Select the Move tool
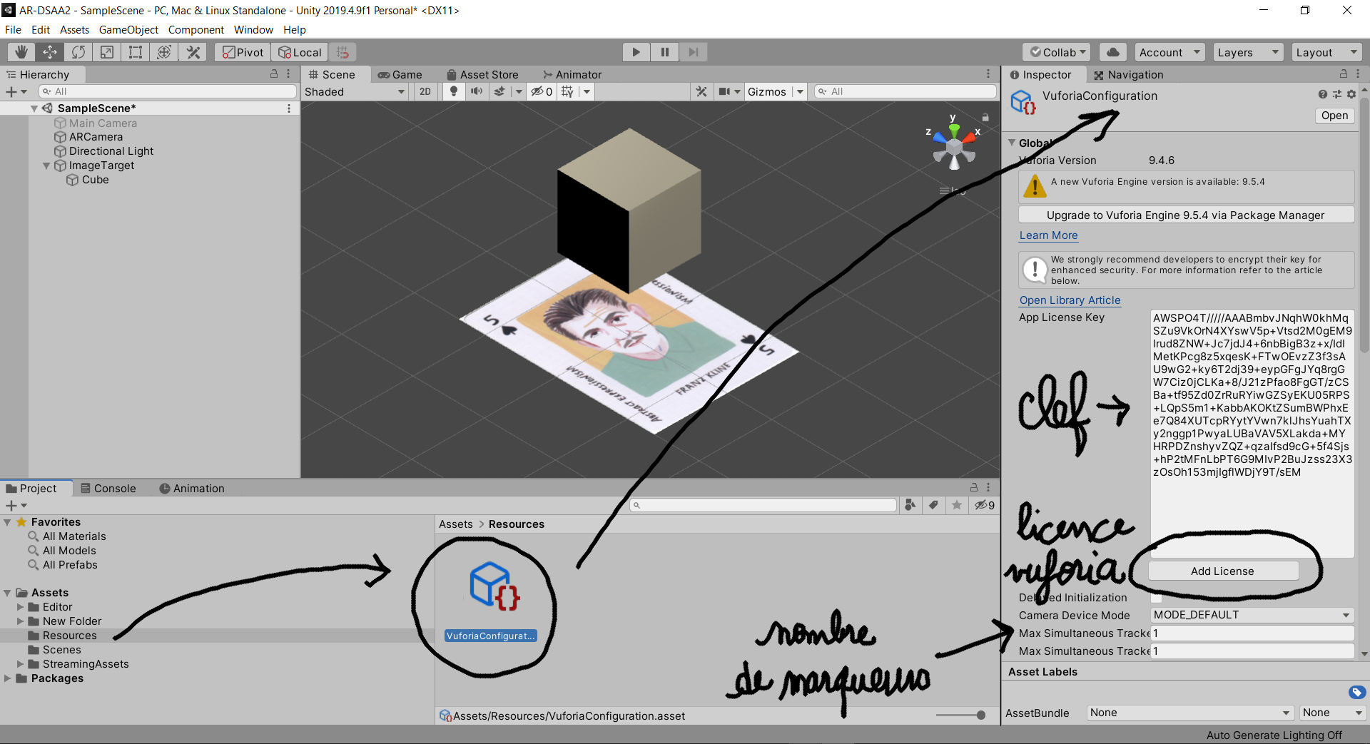Image resolution: width=1370 pixels, height=744 pixels. click(x=50, y=52)
